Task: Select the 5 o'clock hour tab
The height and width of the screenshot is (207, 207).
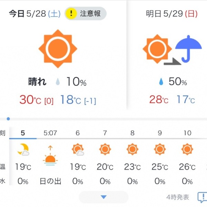Action: coord(23,133)
